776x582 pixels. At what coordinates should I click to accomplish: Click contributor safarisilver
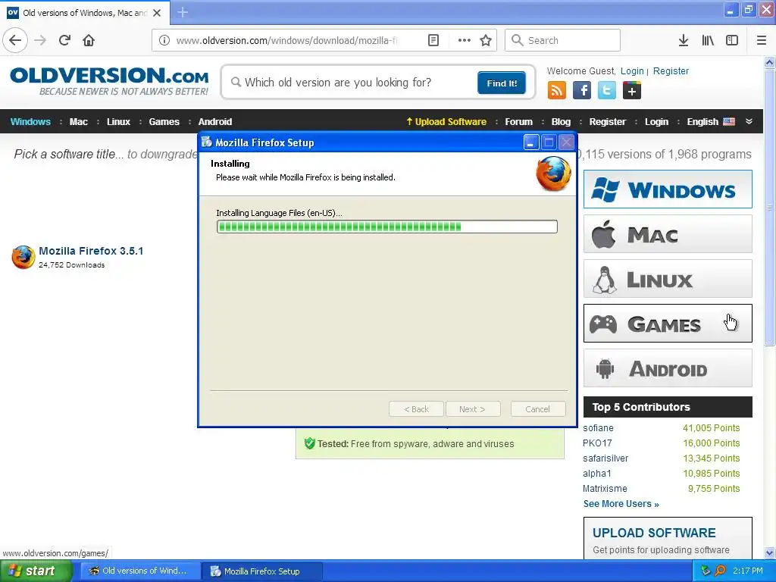(x=605, y=458)
